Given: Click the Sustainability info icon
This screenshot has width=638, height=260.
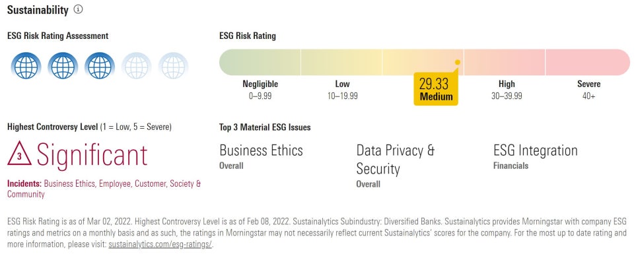Looking at the screenshot, I should [78, 9].
